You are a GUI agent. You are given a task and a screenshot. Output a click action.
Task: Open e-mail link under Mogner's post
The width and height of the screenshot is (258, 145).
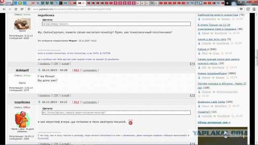tap(65, 64)
